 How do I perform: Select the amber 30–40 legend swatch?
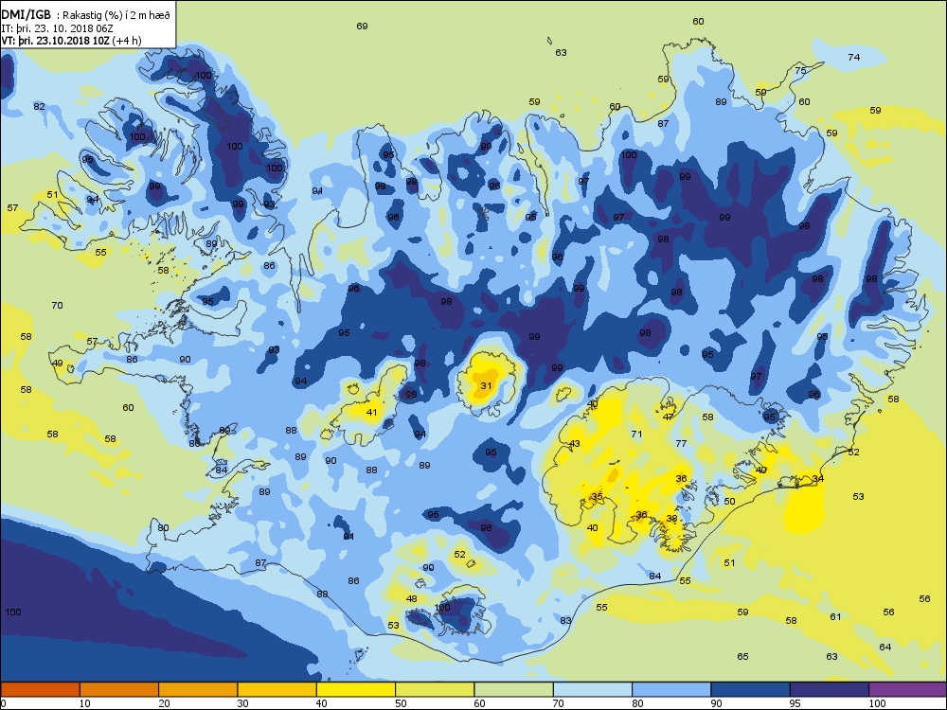tap(277, 689)
